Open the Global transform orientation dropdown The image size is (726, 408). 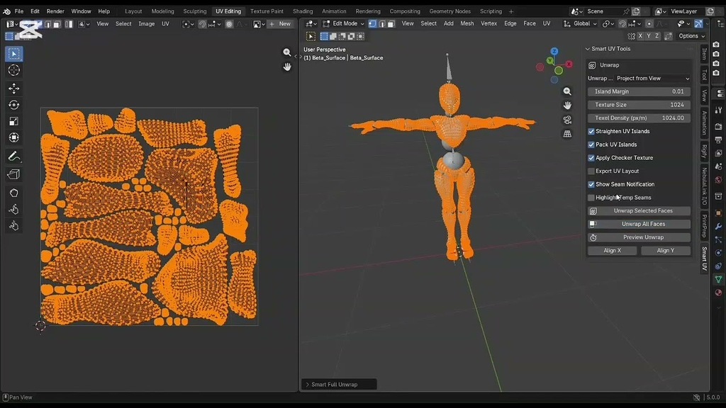click(580, 23)
